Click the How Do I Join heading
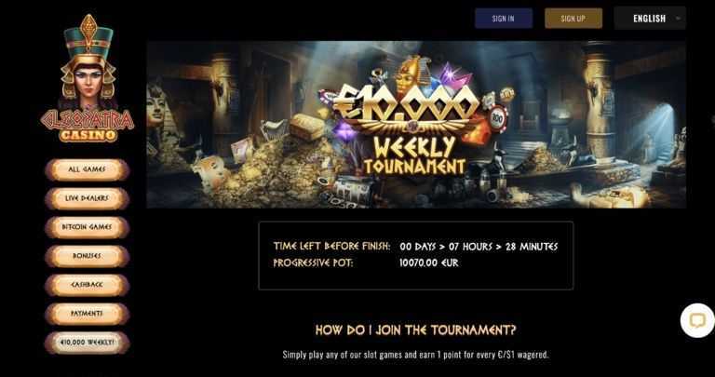 pos(415,330)
